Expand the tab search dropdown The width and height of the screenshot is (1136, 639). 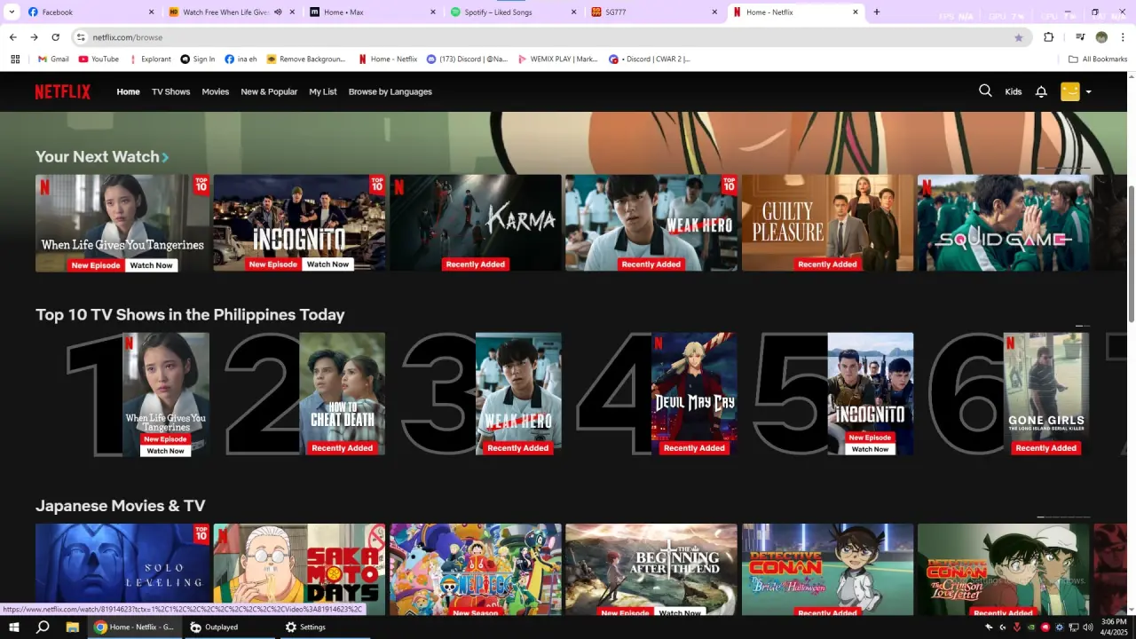point(12,12)
